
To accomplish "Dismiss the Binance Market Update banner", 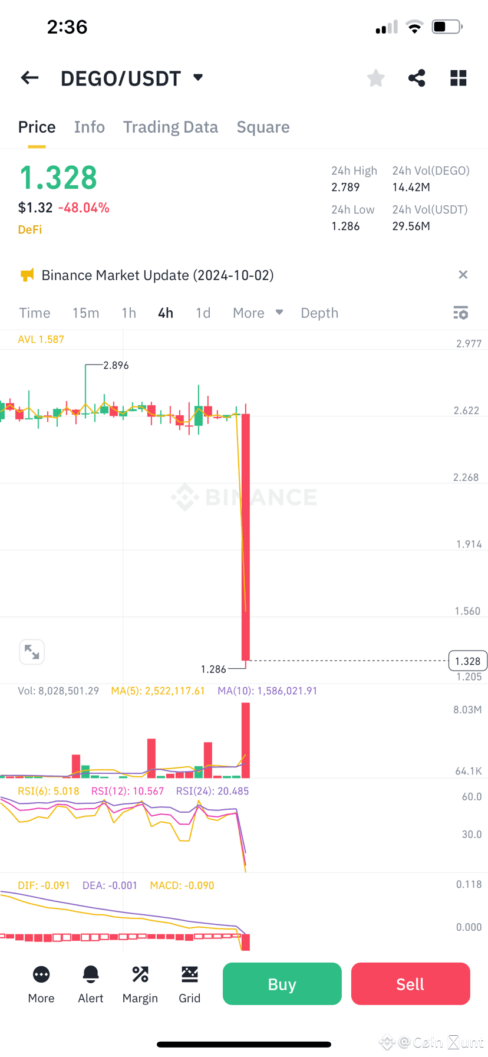I will click(463, 274).
